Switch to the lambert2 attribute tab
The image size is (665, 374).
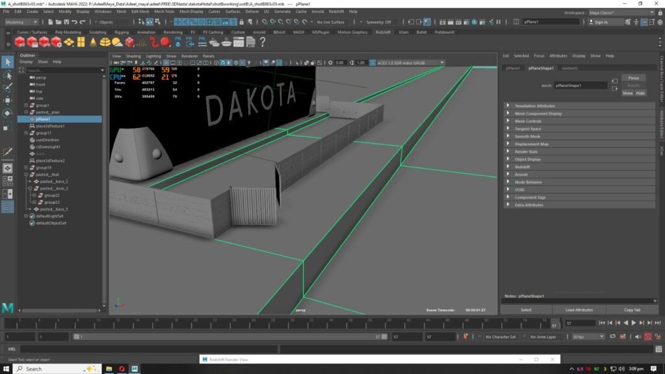click(569, 68)
